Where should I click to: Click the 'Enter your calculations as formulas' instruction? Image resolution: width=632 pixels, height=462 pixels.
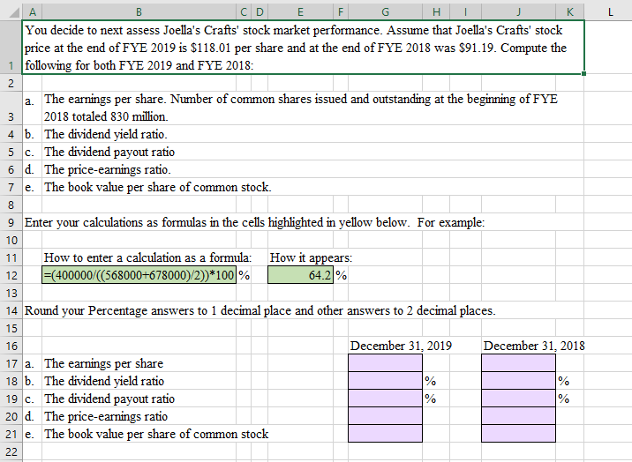(x=254, y=222)
